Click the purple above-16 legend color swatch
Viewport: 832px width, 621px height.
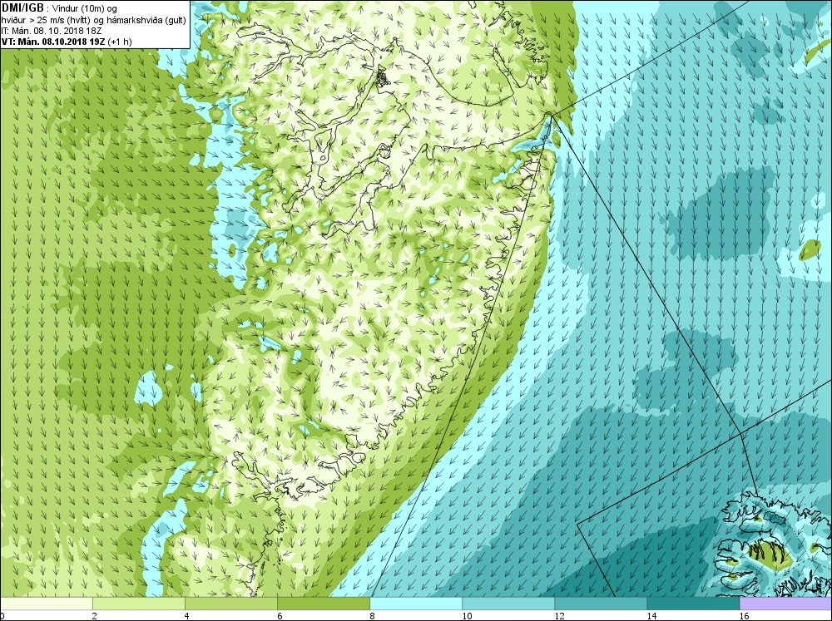[786, 604]
